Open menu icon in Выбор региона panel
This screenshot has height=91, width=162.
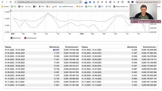pos(132,22)
